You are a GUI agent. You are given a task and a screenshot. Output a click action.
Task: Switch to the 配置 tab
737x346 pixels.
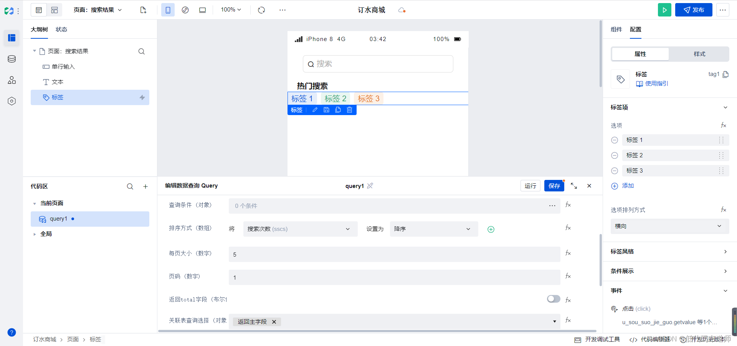(636, 30)
